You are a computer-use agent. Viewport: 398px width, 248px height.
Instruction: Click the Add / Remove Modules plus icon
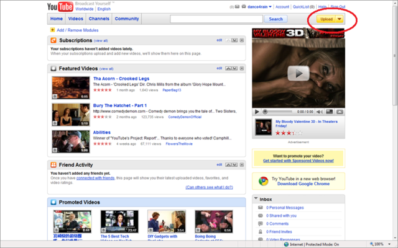(x=52, y=30)
